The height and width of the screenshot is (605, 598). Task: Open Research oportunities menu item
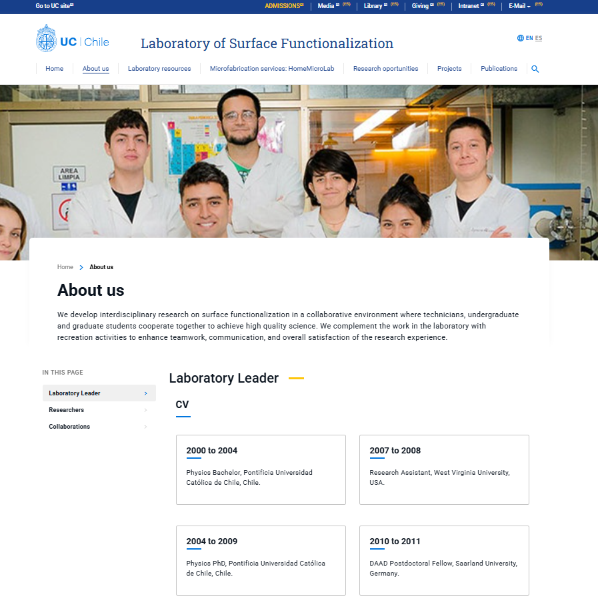click(386, 69)
